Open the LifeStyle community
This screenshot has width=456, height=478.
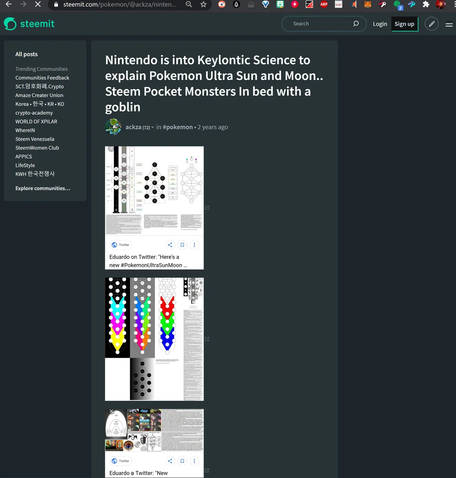point(25,165)
